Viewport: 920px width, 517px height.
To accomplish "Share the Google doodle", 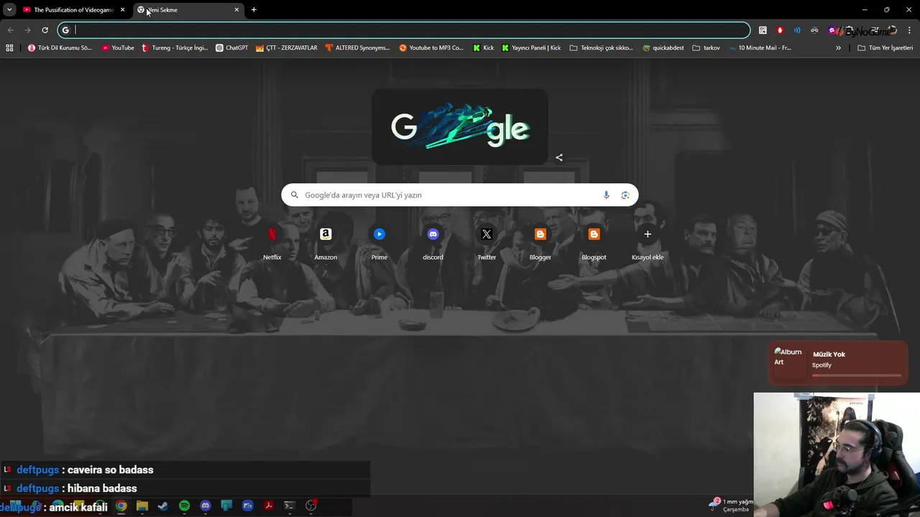I will 559,157.
